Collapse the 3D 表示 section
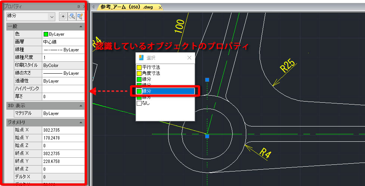Image resolution: width=365 pixels, height=186 pixels. pyautogui.click(x=81, y=106)
